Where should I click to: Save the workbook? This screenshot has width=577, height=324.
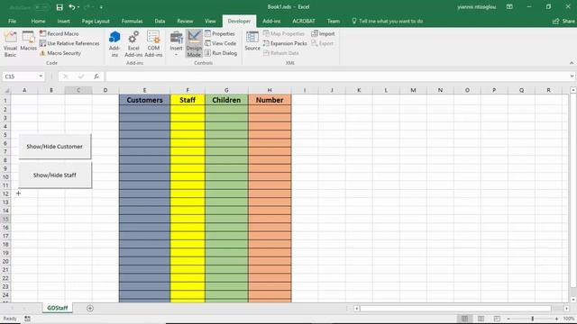(60, 7)
